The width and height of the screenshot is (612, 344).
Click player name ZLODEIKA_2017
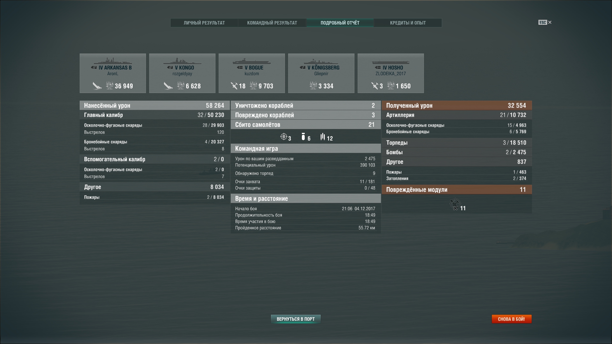[x=391, y=74]
